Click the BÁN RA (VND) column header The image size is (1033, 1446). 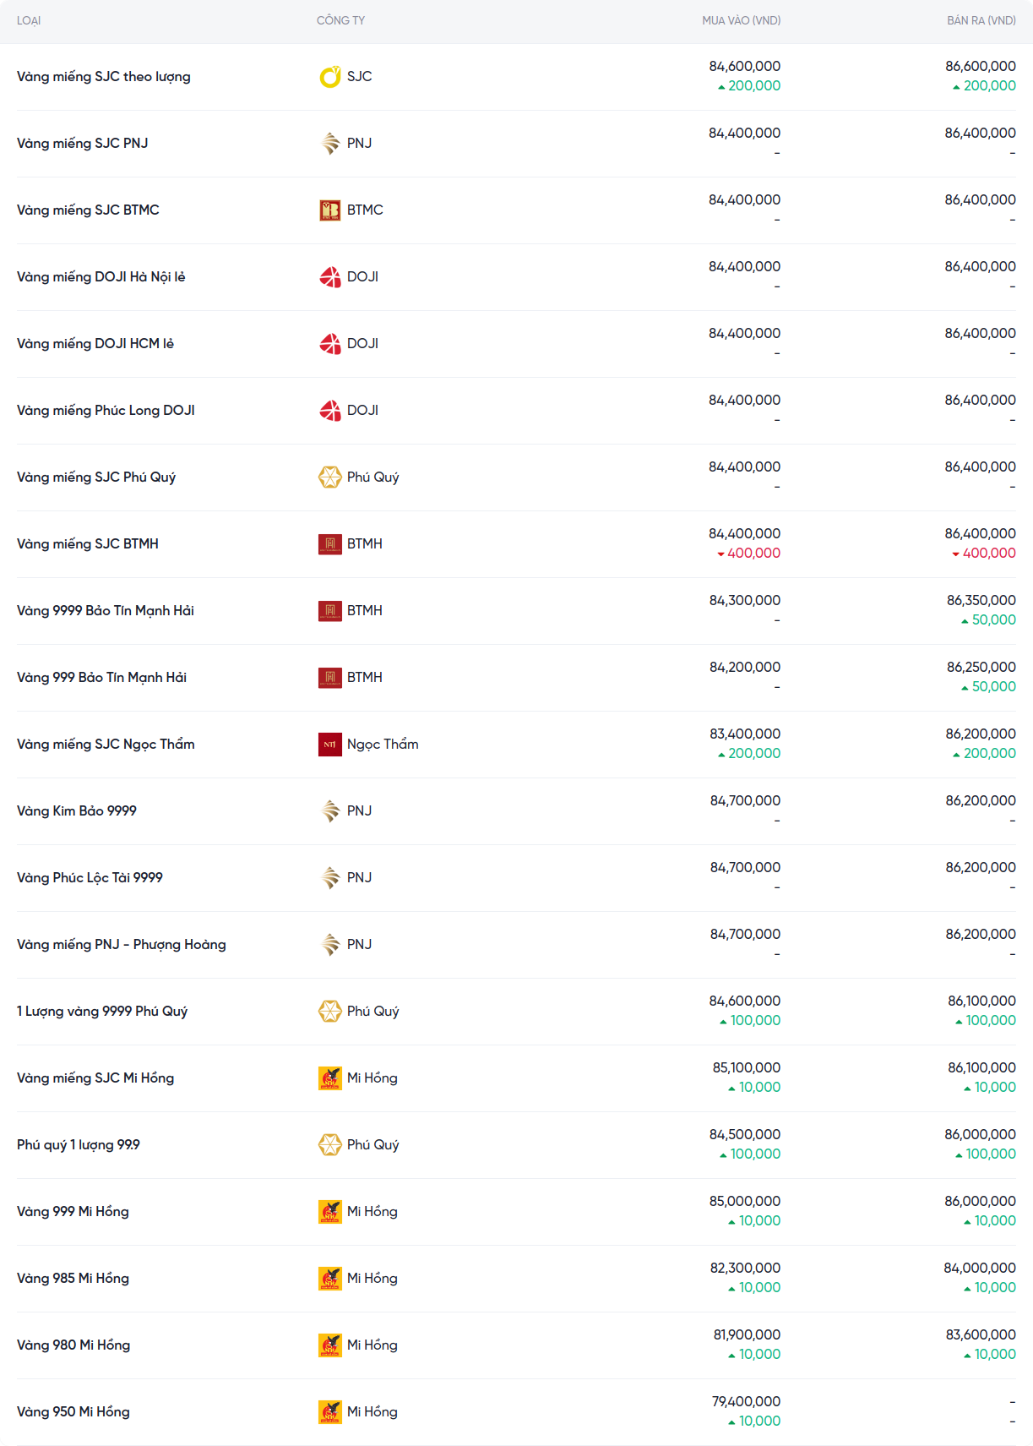click(981, 20)
